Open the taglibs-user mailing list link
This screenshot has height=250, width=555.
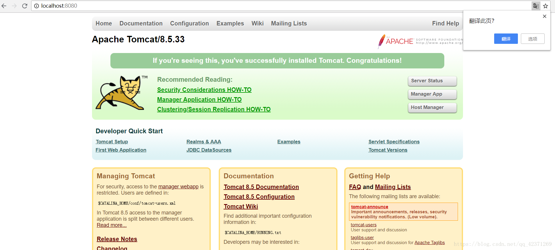pyautogui.click(x=362, y=238)
